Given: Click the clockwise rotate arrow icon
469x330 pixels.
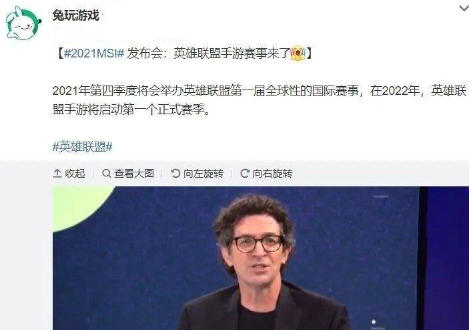Looking at the screenshot, I should [245, 174].
